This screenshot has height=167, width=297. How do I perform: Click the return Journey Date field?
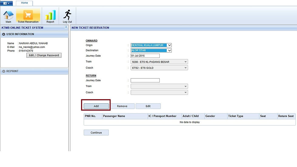pyautogui.click(x=145, y=80)
